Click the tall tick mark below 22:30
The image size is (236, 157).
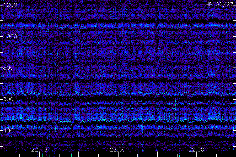[x=118, y=154]
